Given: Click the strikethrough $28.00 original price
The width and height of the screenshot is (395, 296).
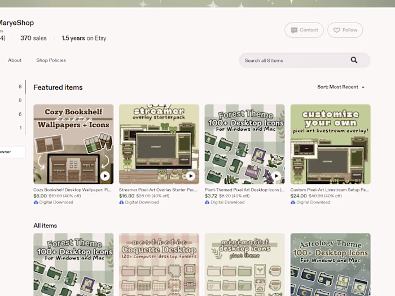Looking at the screenshot, I should [x=143, y=196].
